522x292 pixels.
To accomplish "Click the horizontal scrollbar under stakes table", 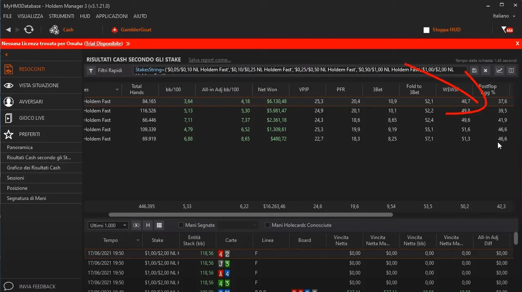I will click(250, 215).
